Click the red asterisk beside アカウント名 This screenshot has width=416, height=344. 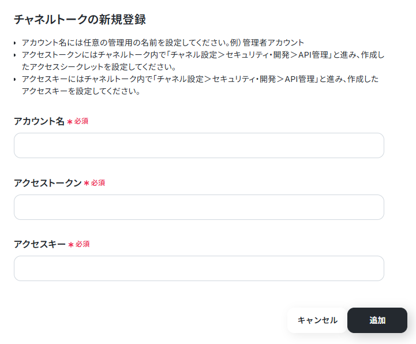70,122
